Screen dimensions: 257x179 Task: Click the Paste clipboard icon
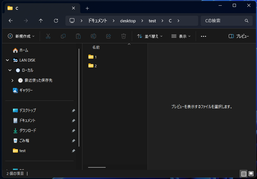click(x=78, y=36)
